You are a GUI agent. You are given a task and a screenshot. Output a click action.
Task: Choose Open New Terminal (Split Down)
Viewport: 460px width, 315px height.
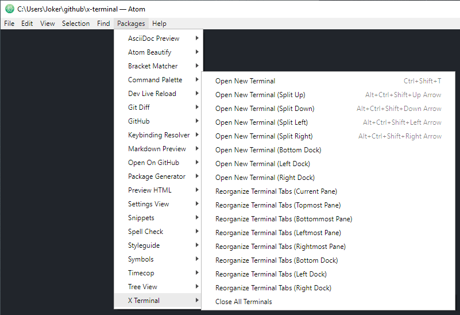(328, 108)
